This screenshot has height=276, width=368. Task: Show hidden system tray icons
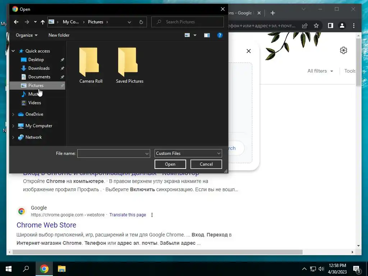(304, 269)
